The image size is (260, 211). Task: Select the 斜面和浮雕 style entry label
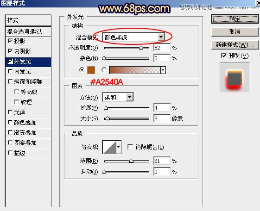[28, 81]
